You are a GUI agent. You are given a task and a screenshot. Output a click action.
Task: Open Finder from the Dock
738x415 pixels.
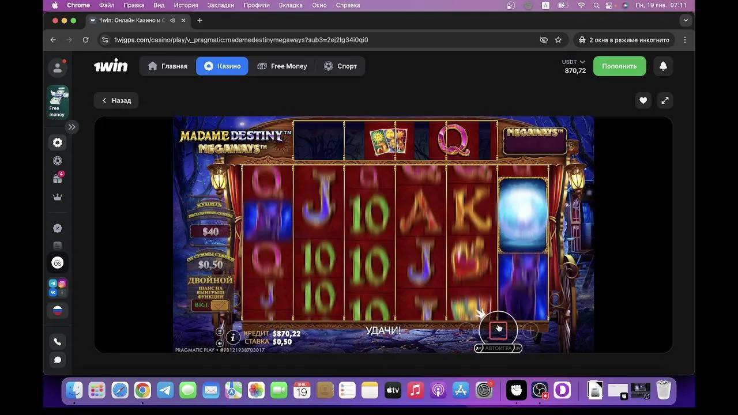[74, 390]
